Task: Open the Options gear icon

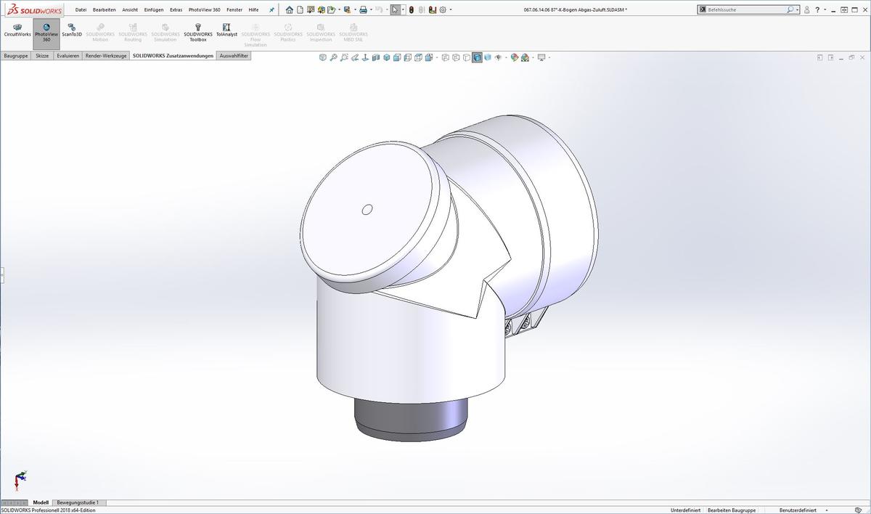Action: point(443,9)
